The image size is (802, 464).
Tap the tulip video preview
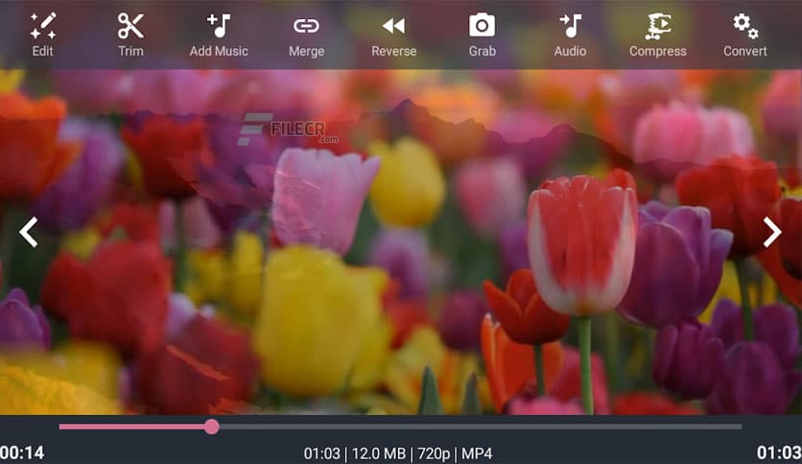click(401, 243)
